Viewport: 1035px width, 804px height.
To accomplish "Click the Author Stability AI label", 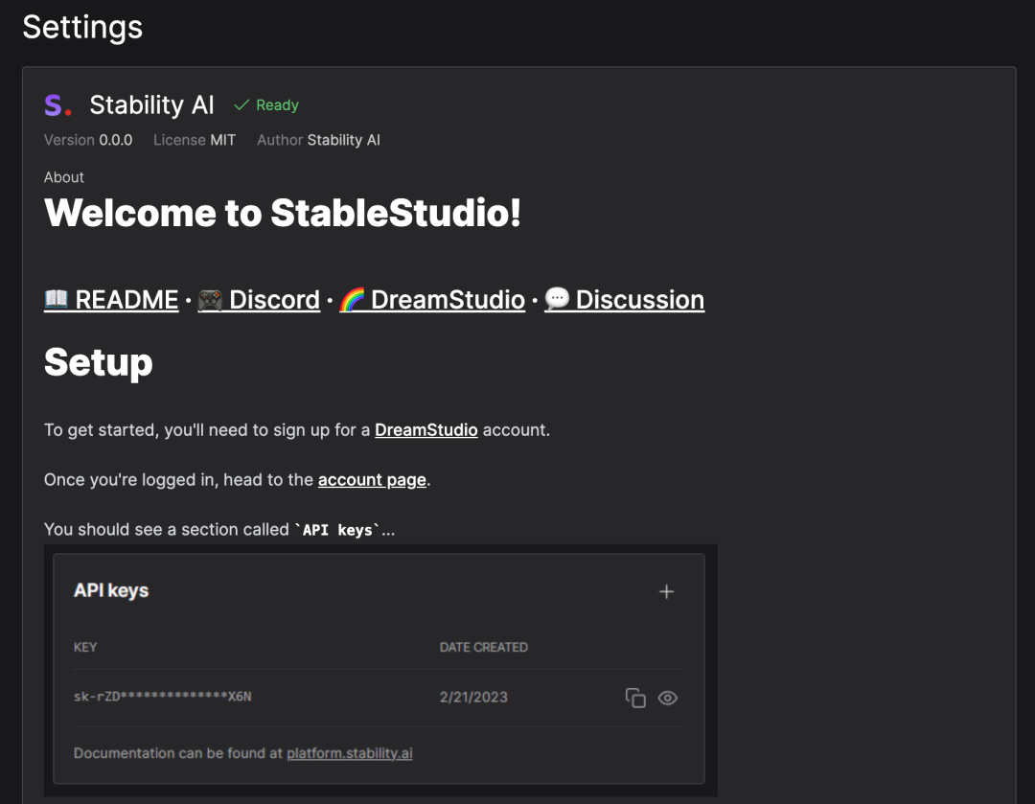I will (x=318, y=140).
